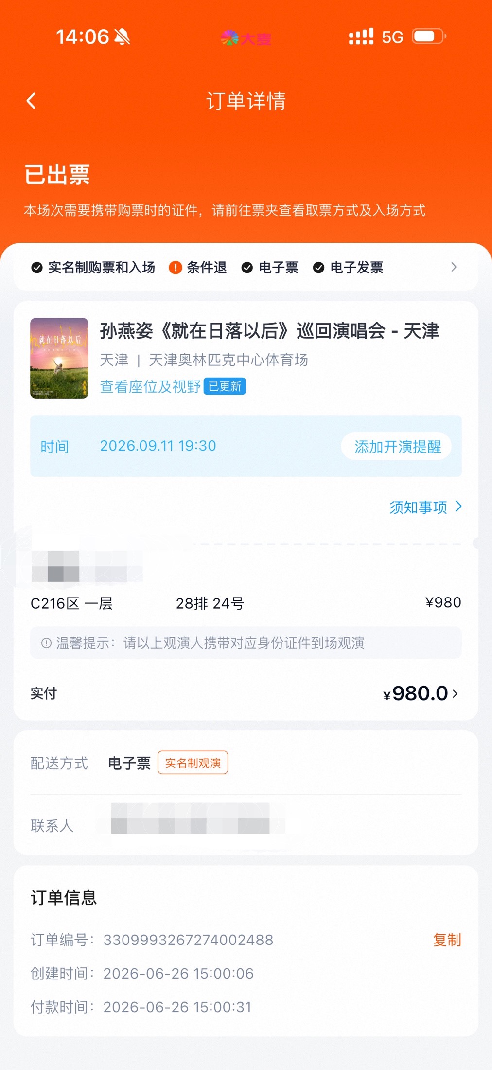This screenshot has height=1070, width=492.
Task: Tap the silent mode bell icon
Action: click(122, 36)
